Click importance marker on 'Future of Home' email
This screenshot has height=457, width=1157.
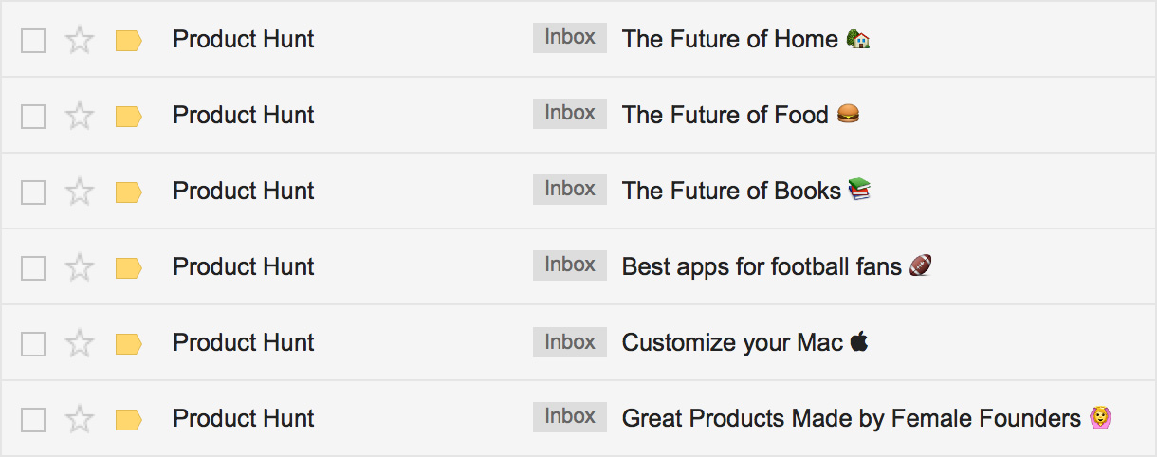[128, 40]
